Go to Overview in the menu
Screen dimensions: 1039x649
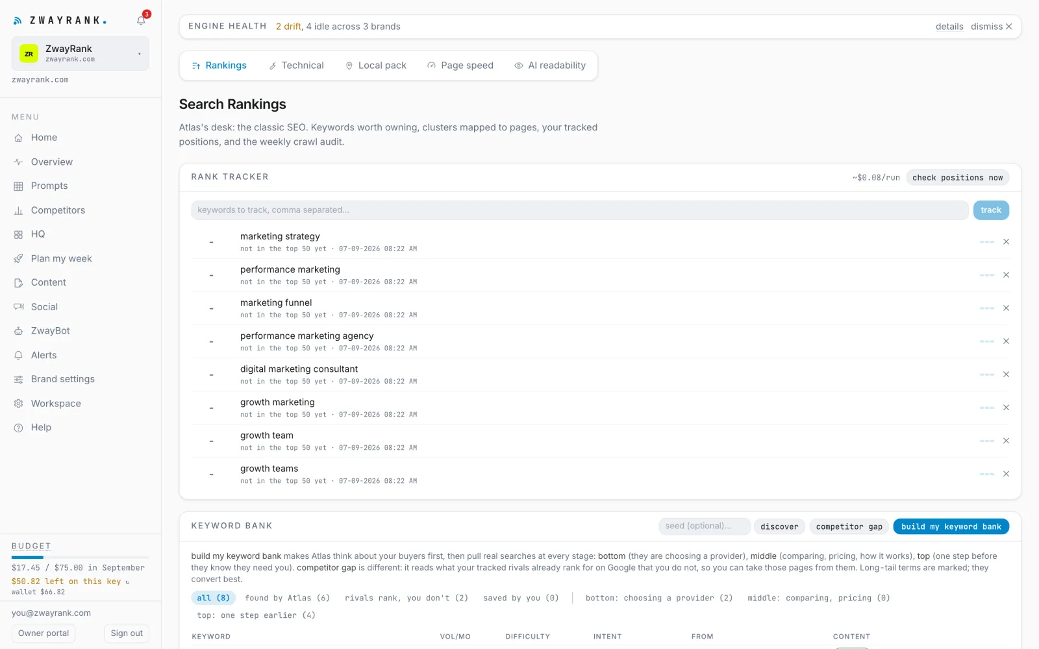tap(52, 162)
